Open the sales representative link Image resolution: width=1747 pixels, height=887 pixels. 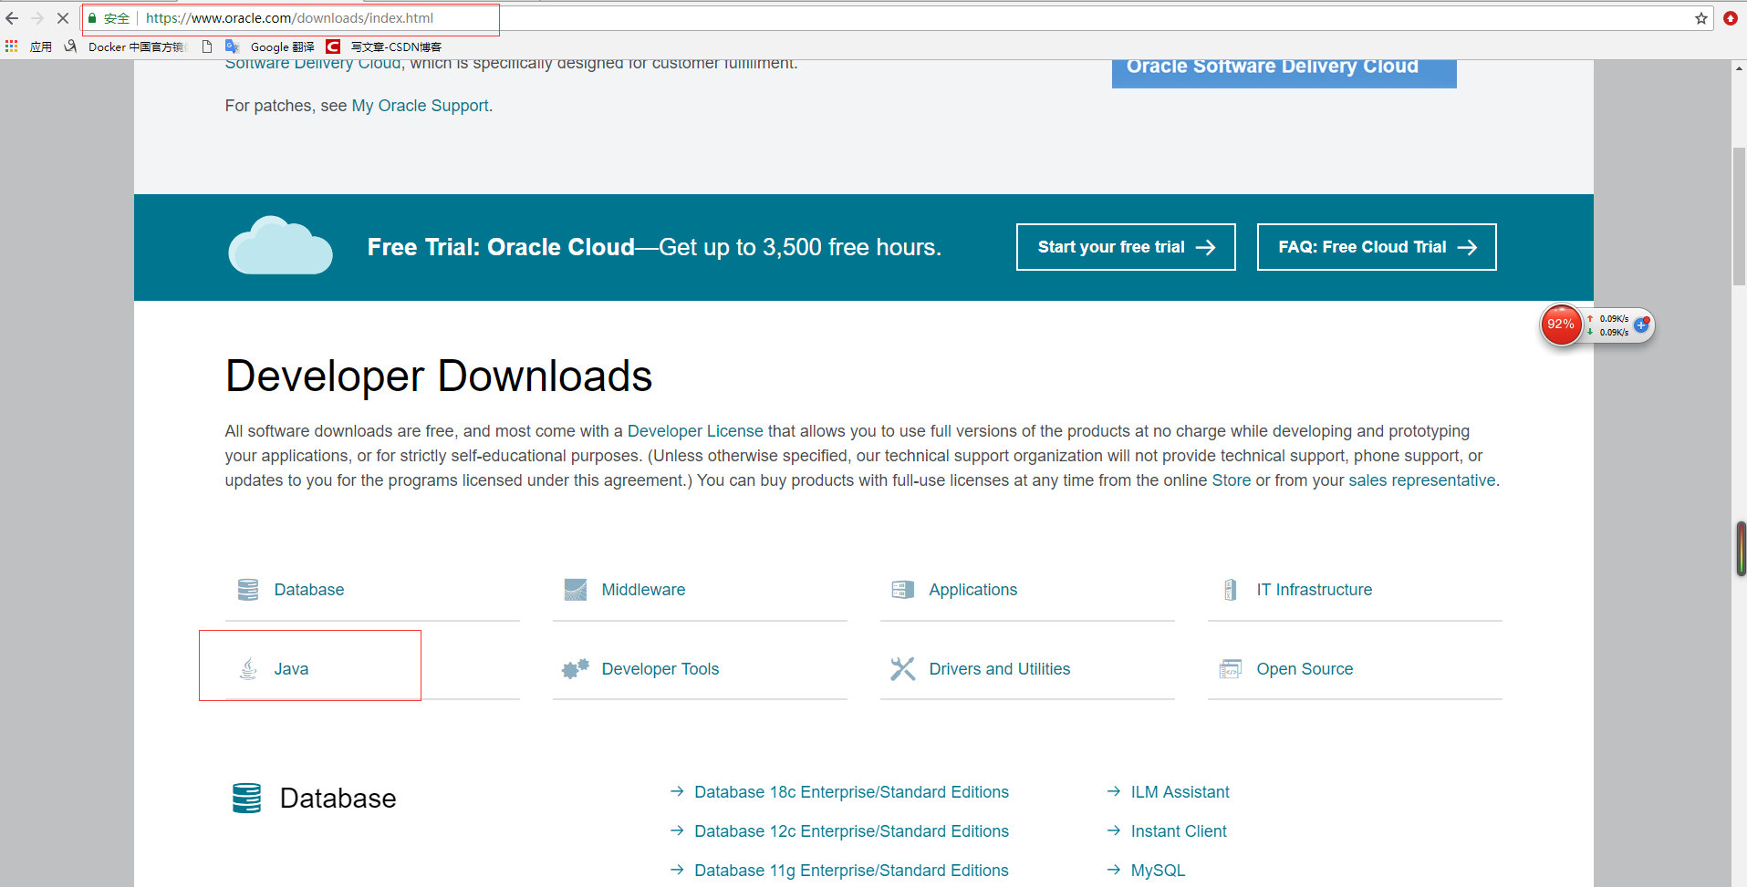pos(1422,480)
